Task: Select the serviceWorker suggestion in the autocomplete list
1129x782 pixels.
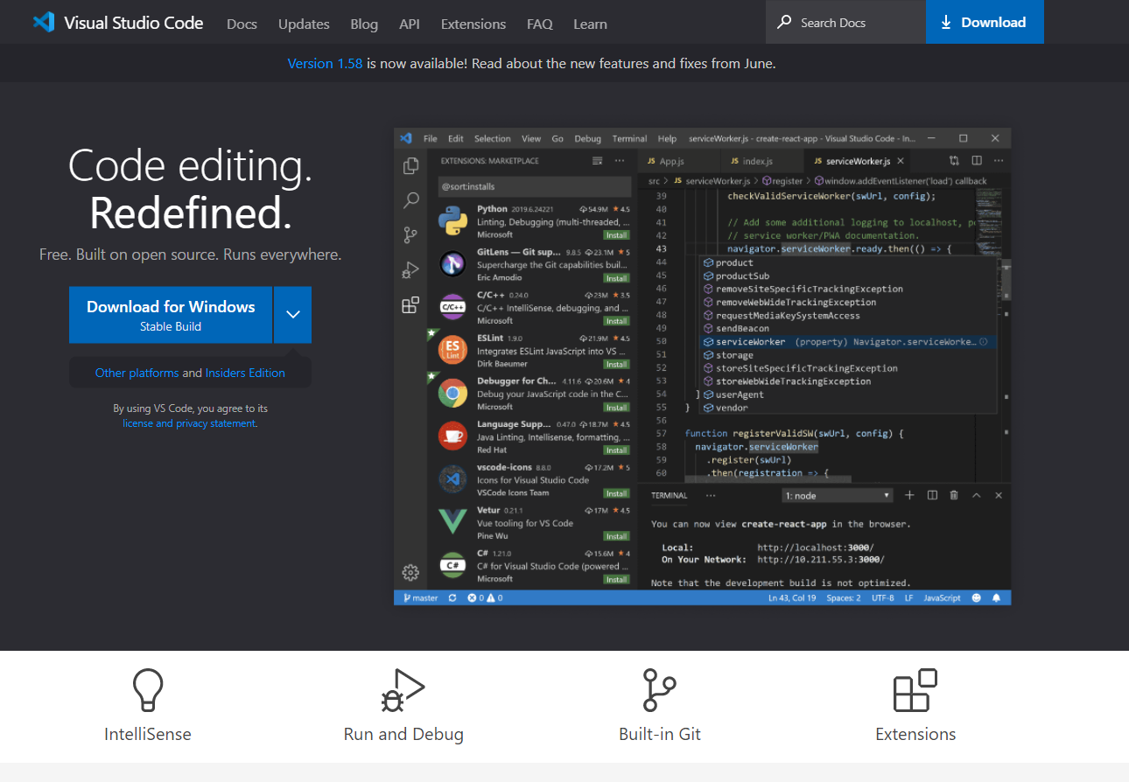Action: point(849,342)
